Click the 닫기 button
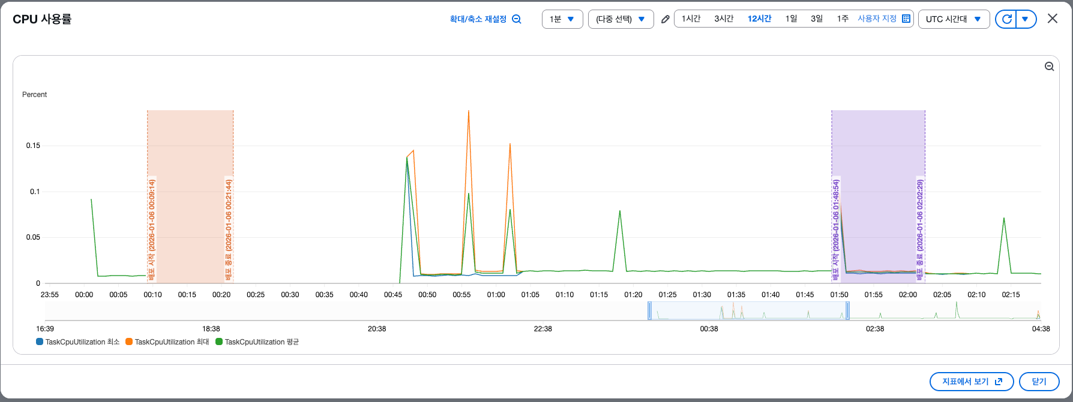Viewport: 1073px width, 402px height. (1039, 382)
